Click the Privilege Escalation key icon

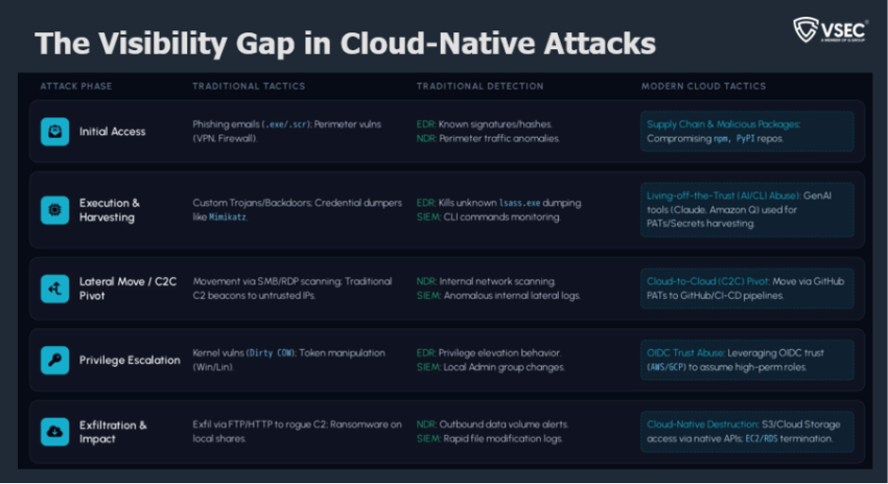click(55, 360)
